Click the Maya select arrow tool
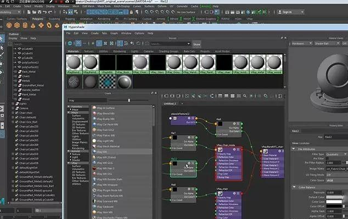The image size is (348, 219). 2,39
